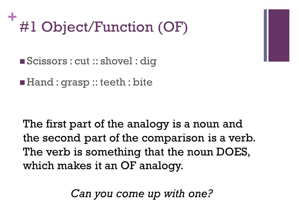Click the word comparison in the paragraph
Viewport: 299px width, 224px height.
pyautogui.click(x=173, y=138)
